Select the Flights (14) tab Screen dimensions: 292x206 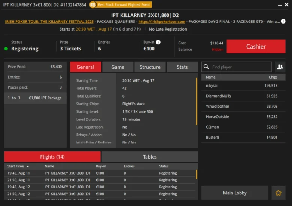pyautogui.click(x=52, y=157)
